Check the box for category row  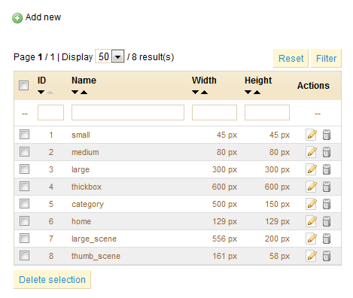[24, 203]
